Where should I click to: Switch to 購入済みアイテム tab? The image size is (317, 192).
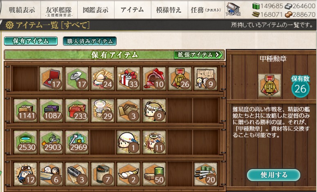(90, 41)
